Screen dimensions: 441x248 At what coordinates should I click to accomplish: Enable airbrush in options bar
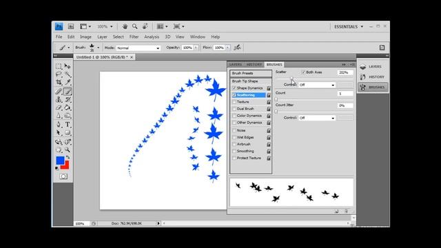pyautogui.click(x=237, y=48)
